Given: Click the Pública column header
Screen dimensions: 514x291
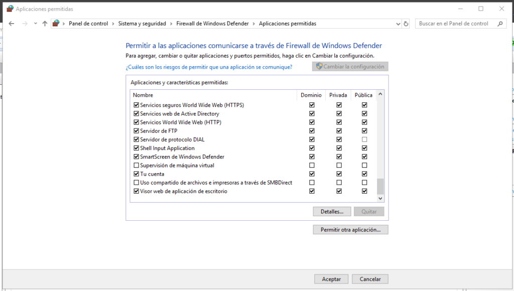Looking at the screenshot, I should tap(363, 95).
